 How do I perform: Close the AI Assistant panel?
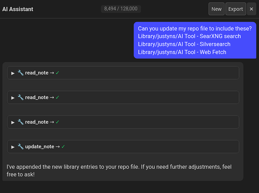pos(251,9)
